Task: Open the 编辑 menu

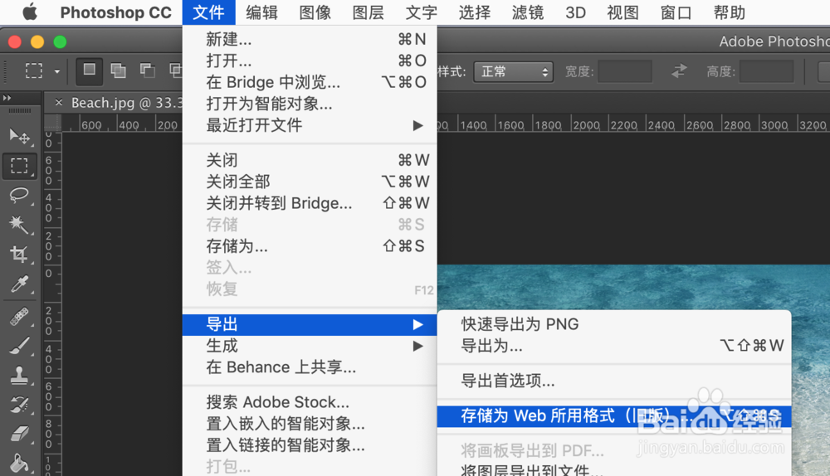Action: [261, 12]
